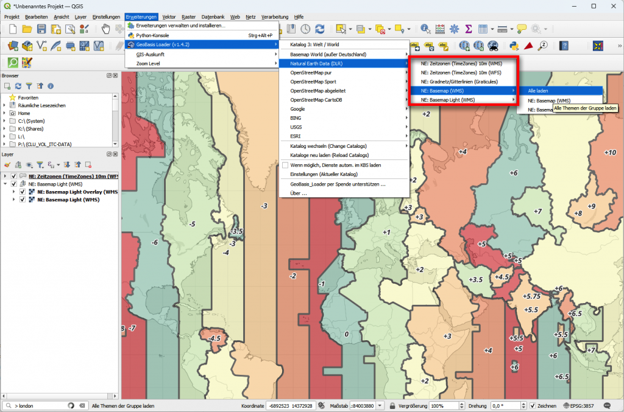This screenshot has height=412, width=624.
Task: Click the Remove Layer icon in Layer panel
Action: (x=88, y=164)
